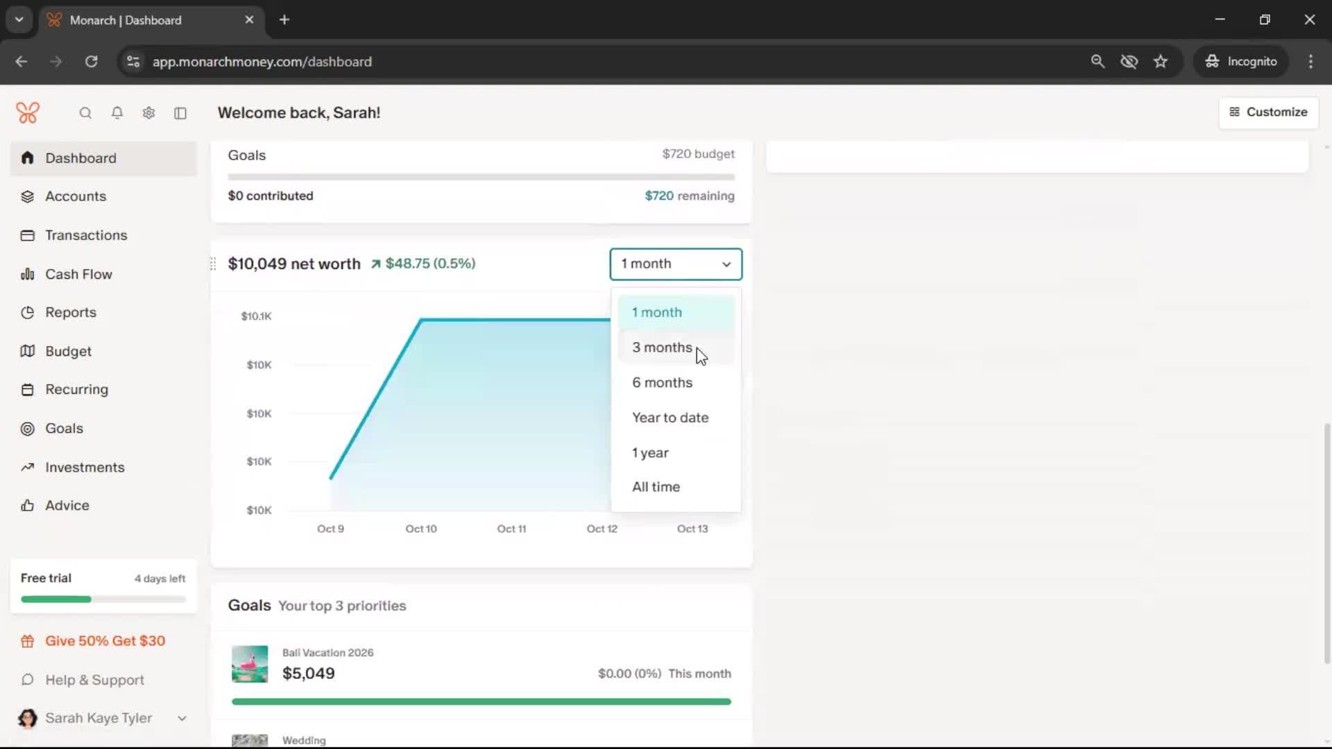Expand Sarah Kaye Tyler account menu chevron
The image size is (1332, 749).
point(182,718)
